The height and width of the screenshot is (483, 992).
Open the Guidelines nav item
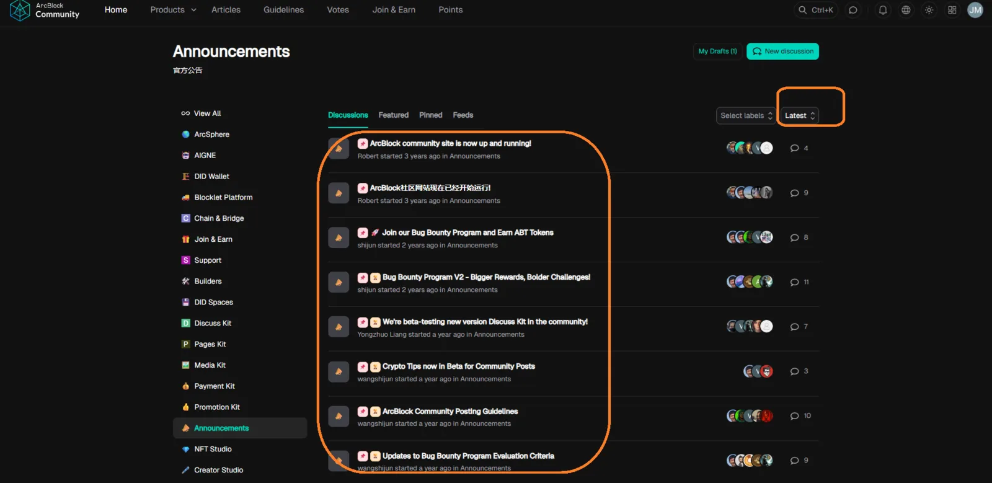point(283,10)
